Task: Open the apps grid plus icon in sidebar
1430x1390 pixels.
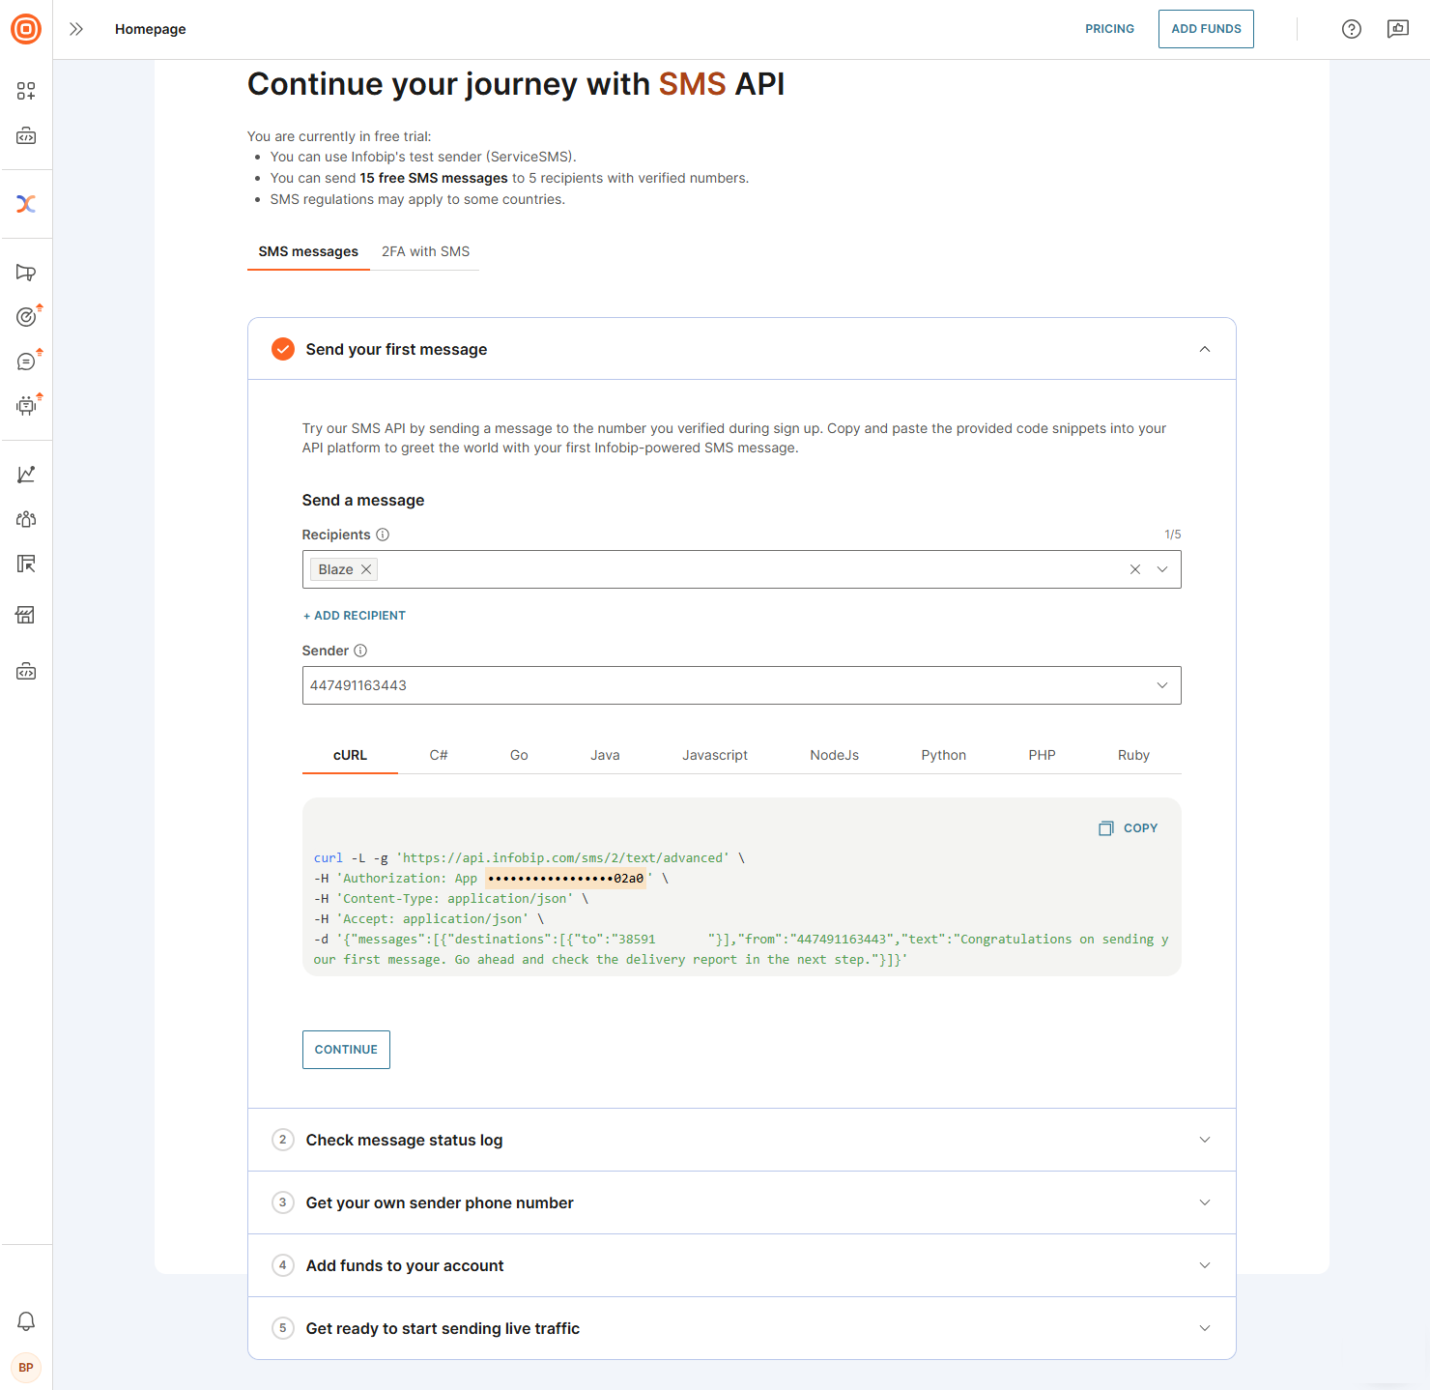Action: coord(26,91)
